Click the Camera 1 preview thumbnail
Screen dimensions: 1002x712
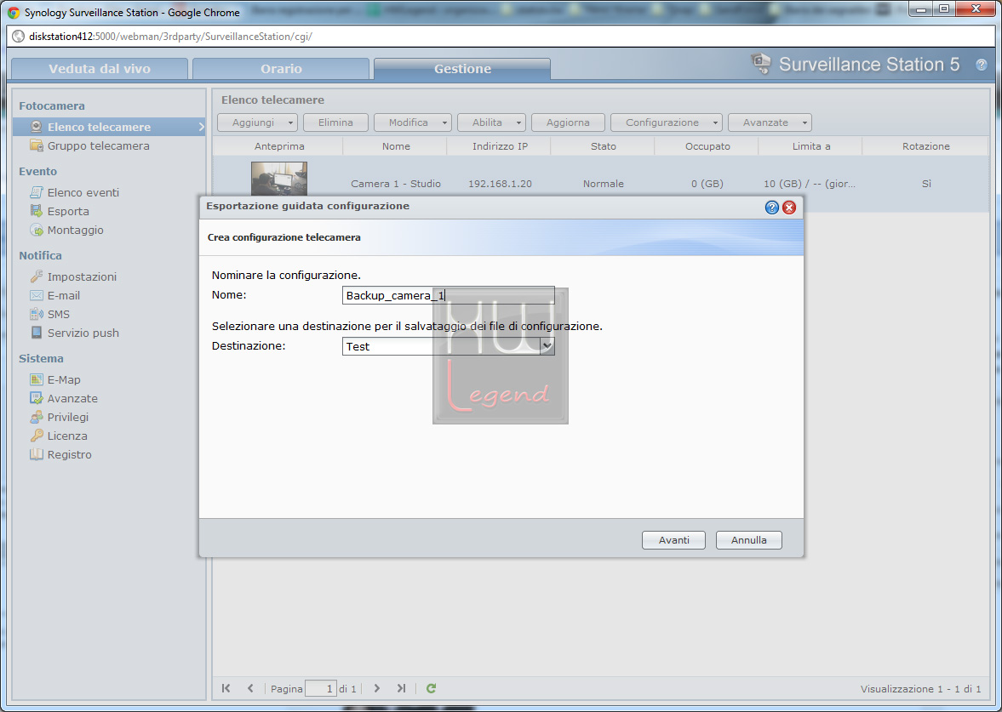279,178
